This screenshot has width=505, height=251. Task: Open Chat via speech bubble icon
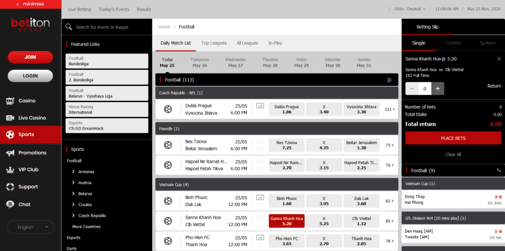(9, 204)
